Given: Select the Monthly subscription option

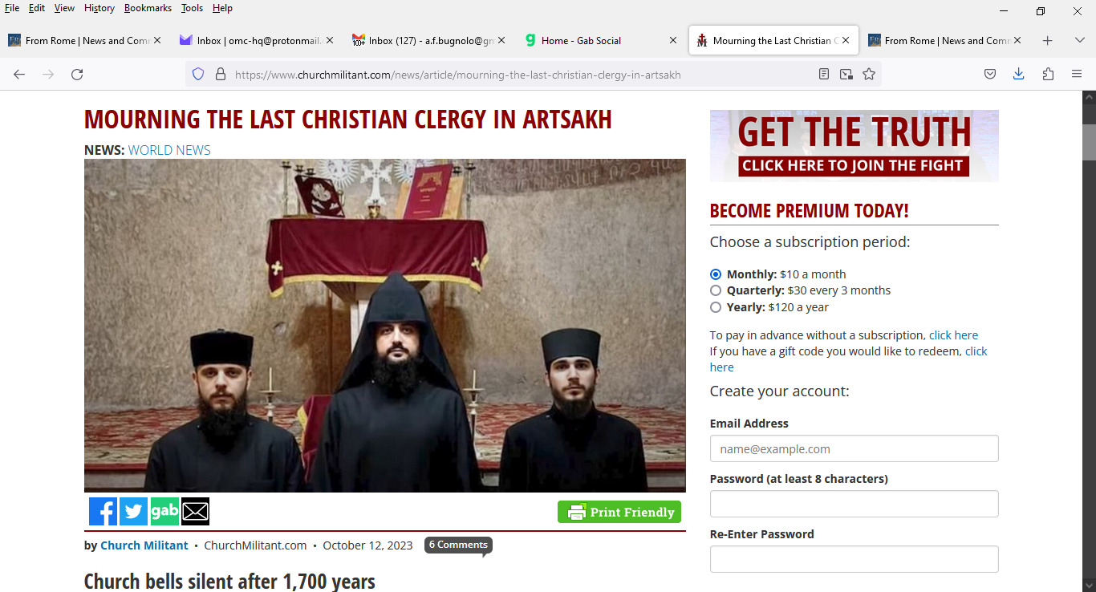Looking at the screenshot, I should (x=716, y=274).
